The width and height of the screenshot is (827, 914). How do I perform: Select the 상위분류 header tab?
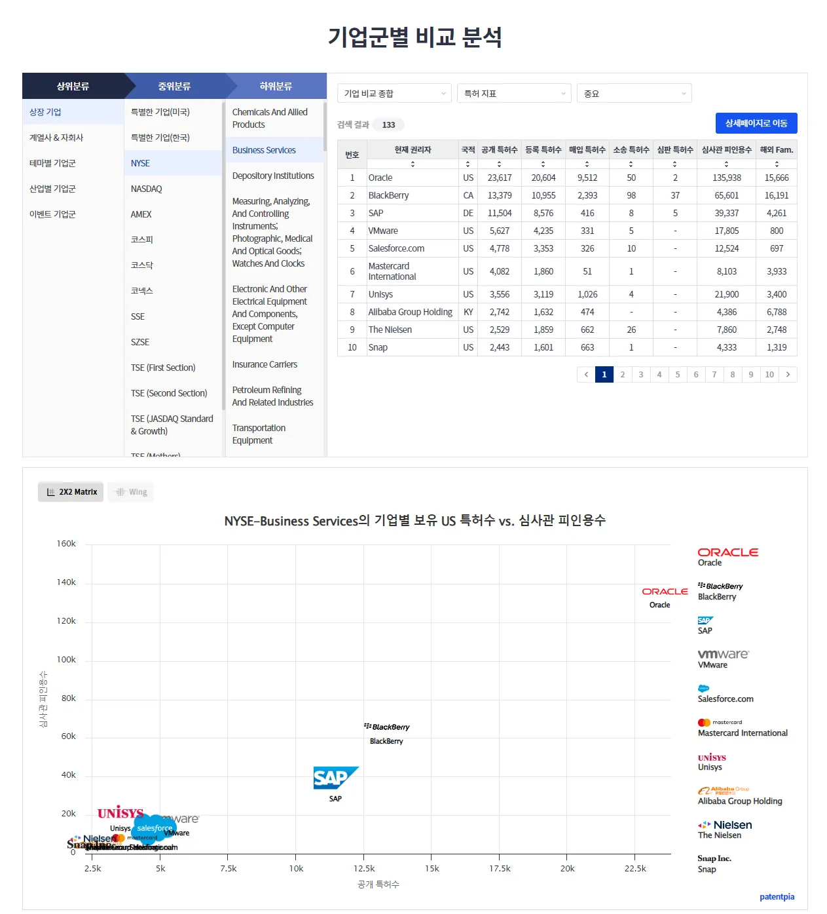73,86
